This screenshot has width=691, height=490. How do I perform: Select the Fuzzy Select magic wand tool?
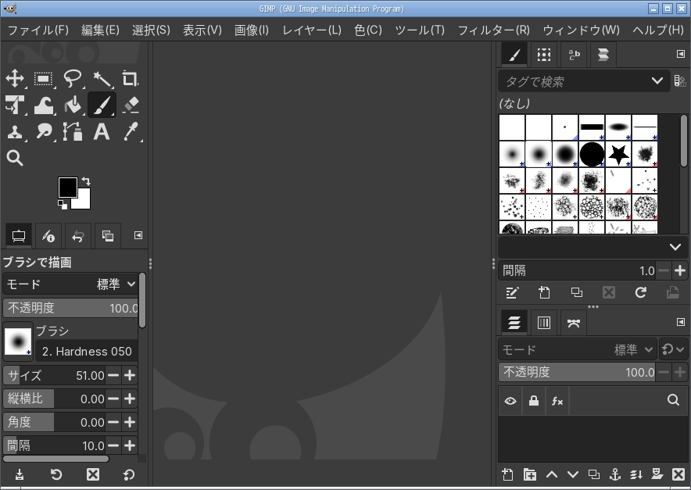click(x=102, y=79)
